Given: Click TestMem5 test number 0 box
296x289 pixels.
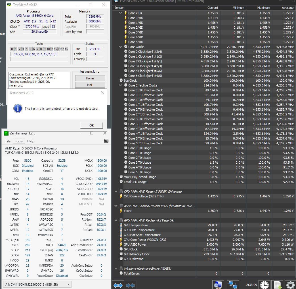Looking at the screenshot, I should [x=12, y=49].
